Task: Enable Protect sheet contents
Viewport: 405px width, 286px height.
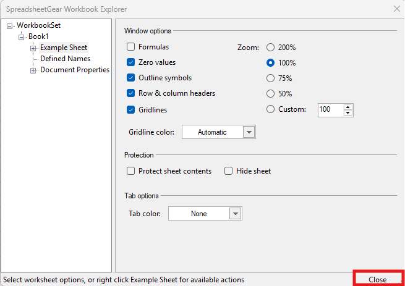Action: (x=131, y=171)
